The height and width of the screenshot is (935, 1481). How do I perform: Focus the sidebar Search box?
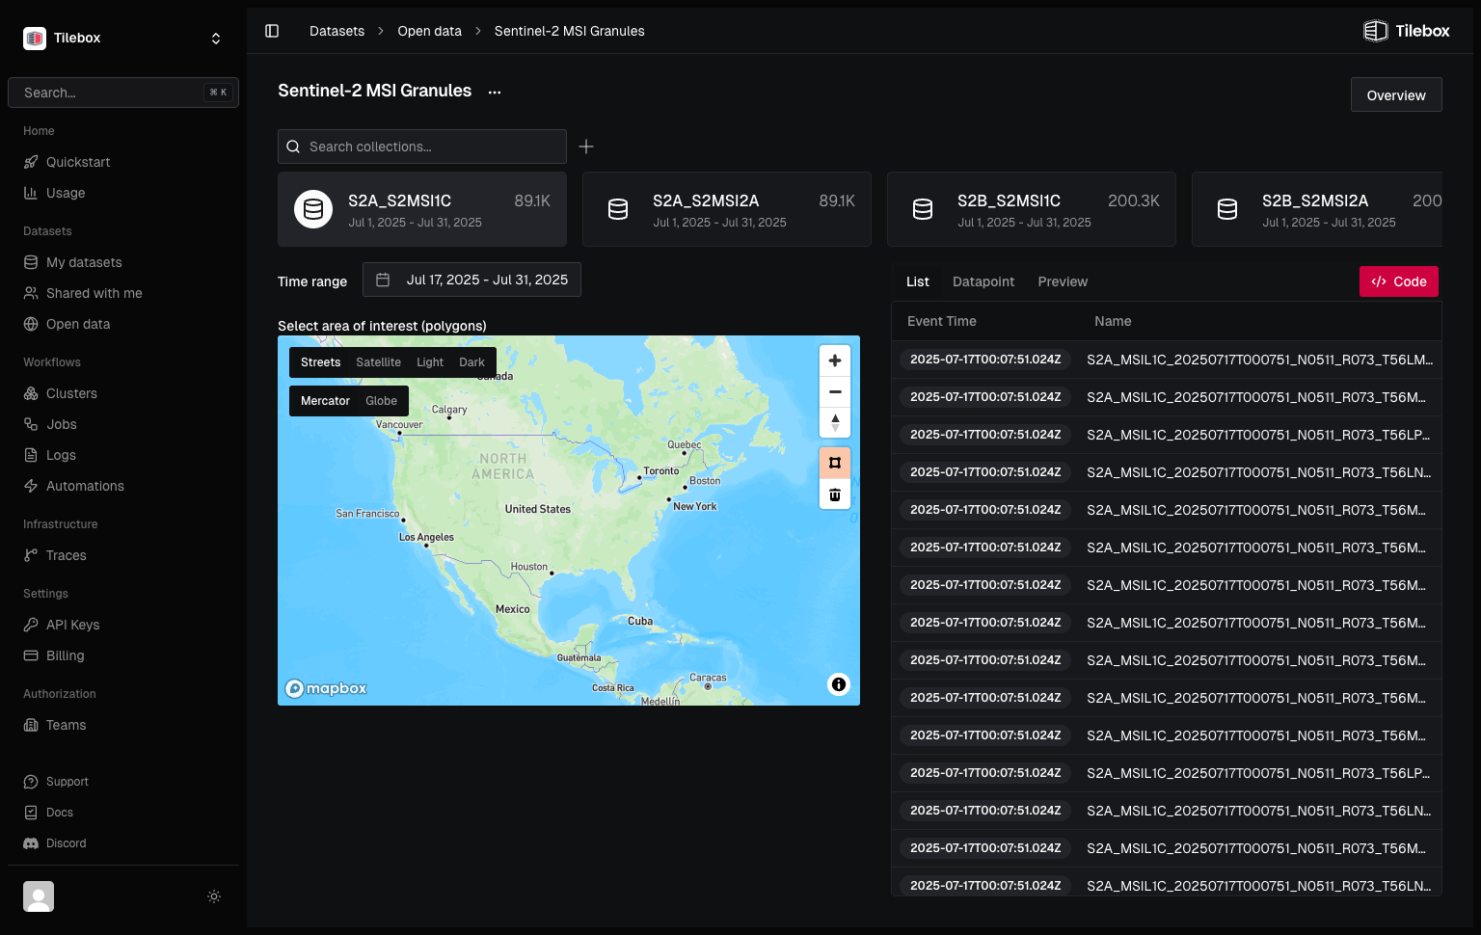123,93
